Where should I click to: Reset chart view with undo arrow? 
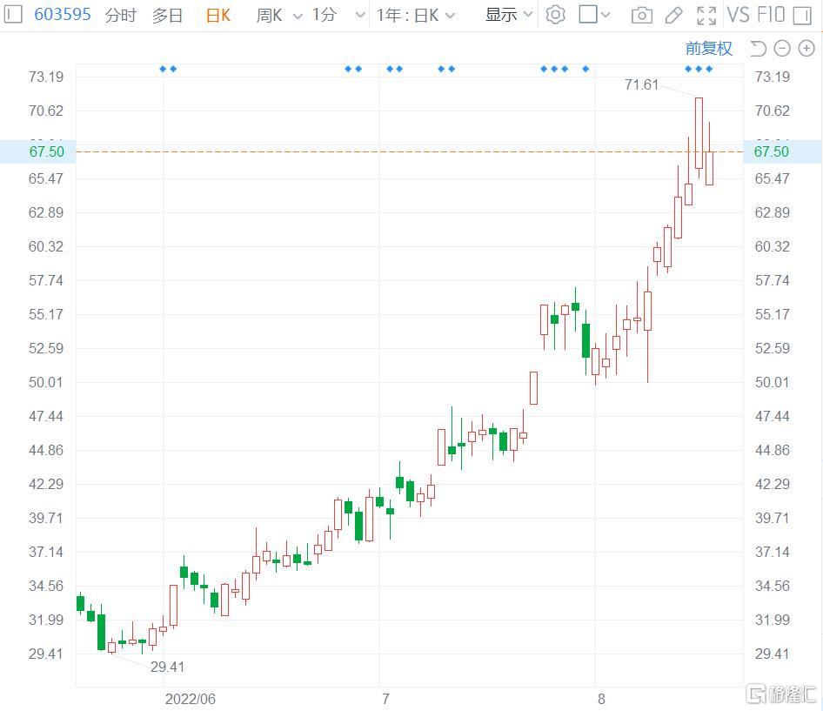(758, 49)
